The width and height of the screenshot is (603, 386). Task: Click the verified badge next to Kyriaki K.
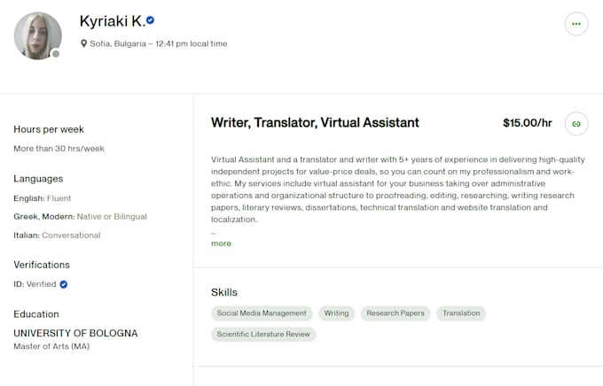pyautogui.click(x=151, y=20)
